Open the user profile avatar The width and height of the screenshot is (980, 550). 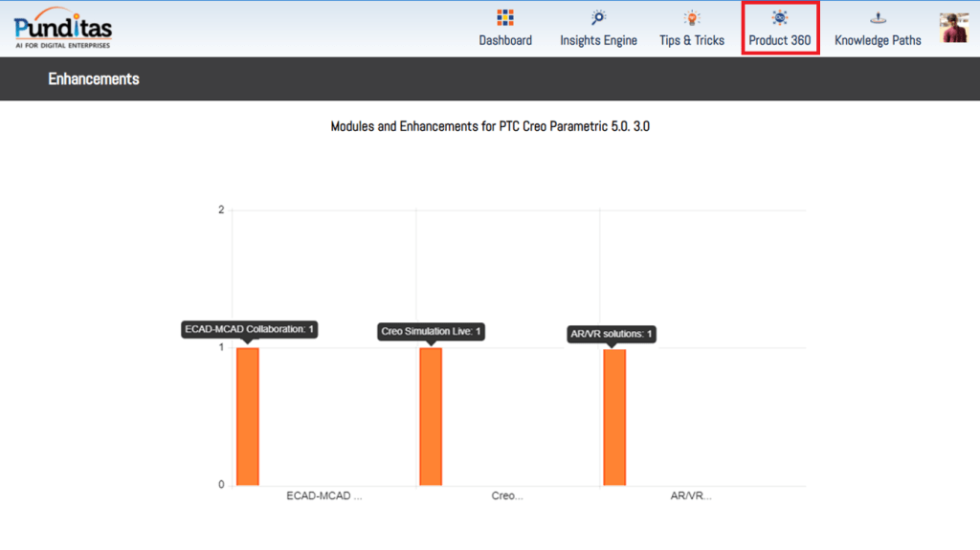coord(953,28)
